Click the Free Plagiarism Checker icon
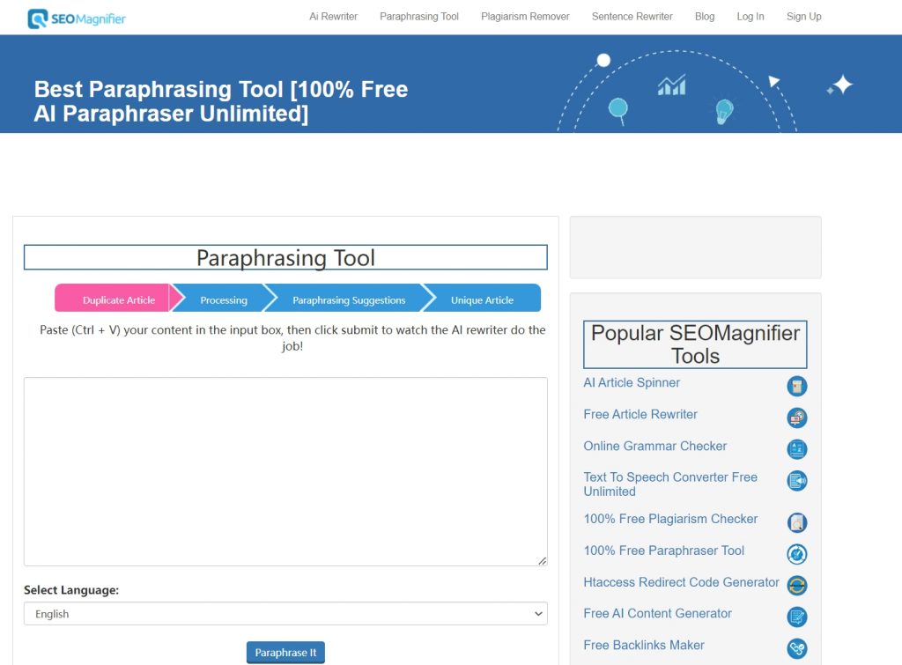The image size is (902, 665). coord(797,521)
